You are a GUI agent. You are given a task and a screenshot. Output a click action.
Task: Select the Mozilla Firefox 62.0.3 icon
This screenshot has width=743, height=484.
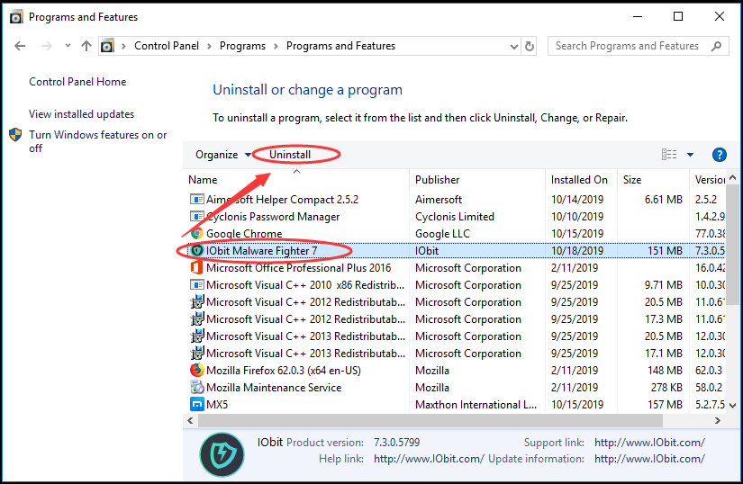coord(196,370)
